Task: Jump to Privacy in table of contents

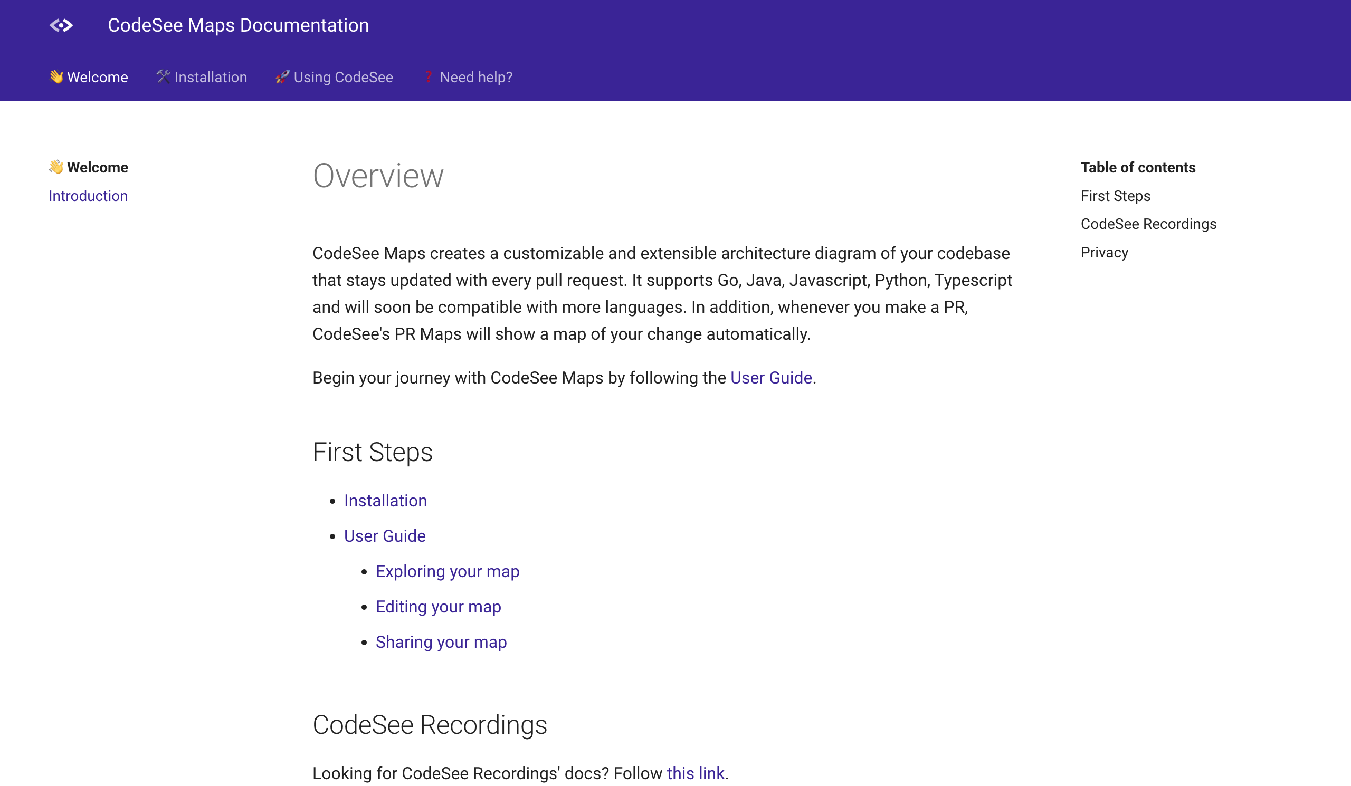Action: coord(1105,252)
